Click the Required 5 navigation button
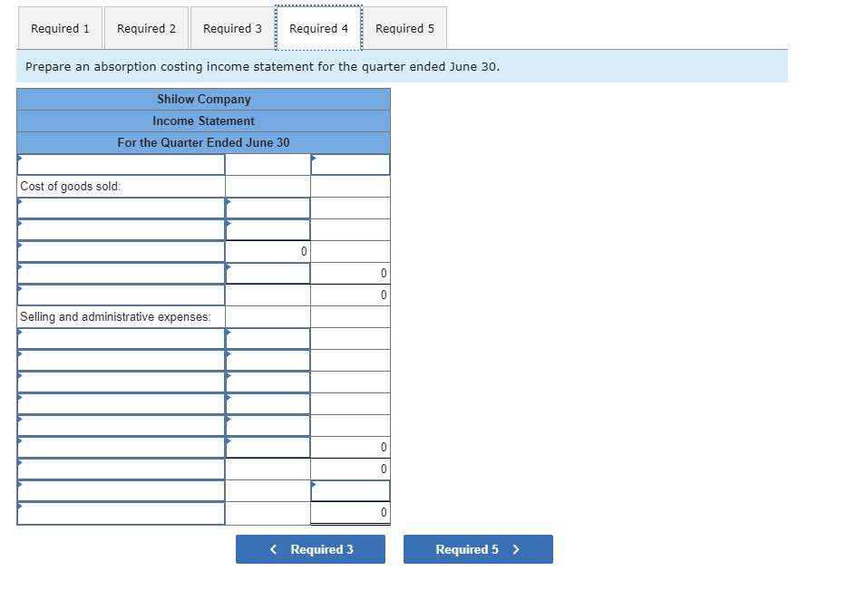857x590 pixels. 478,549
